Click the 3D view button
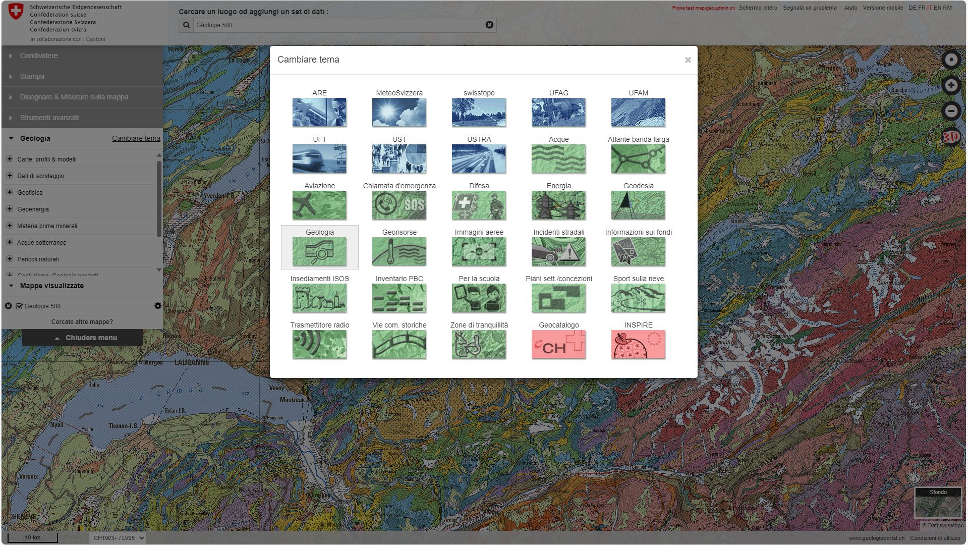This screenshot has width=968, height=545. coord(951,137)
